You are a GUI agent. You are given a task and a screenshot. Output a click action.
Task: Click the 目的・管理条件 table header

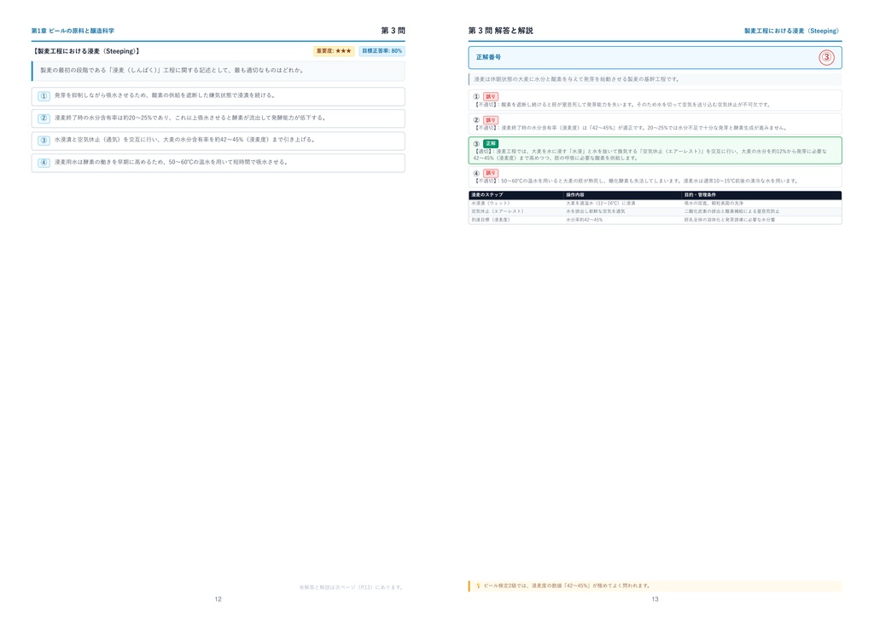click(x=700, y=195)
